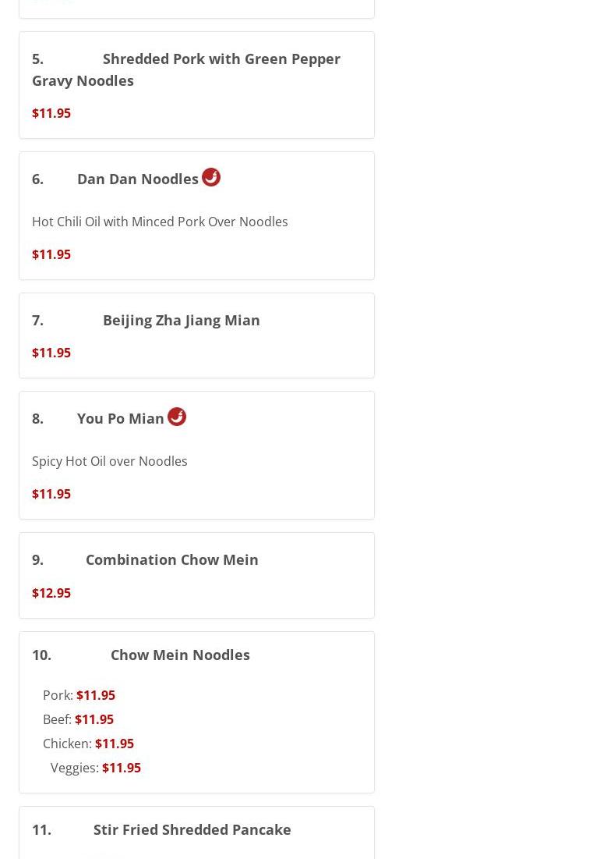Choose Beijing Zha Jiang Mian menu item
This screenshot has width=600, height=859.
pos(181,320)
